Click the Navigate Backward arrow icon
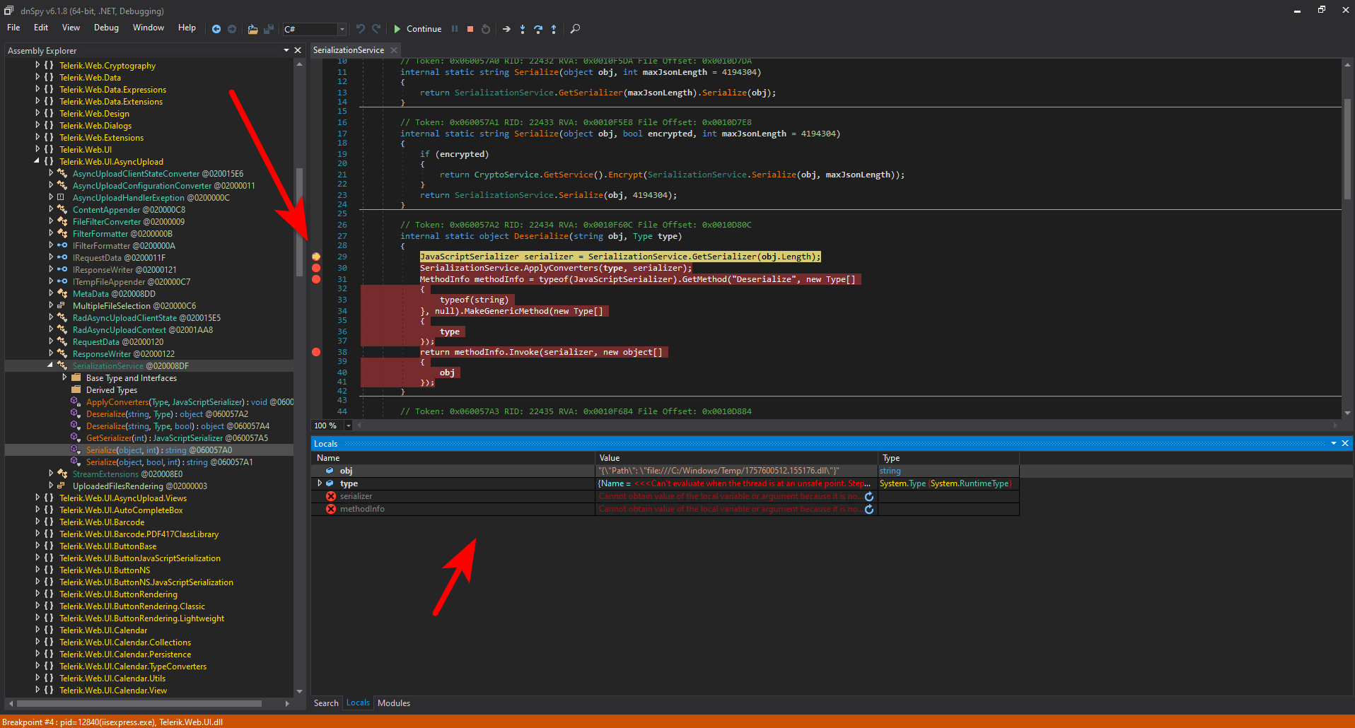 pos(216,29)
